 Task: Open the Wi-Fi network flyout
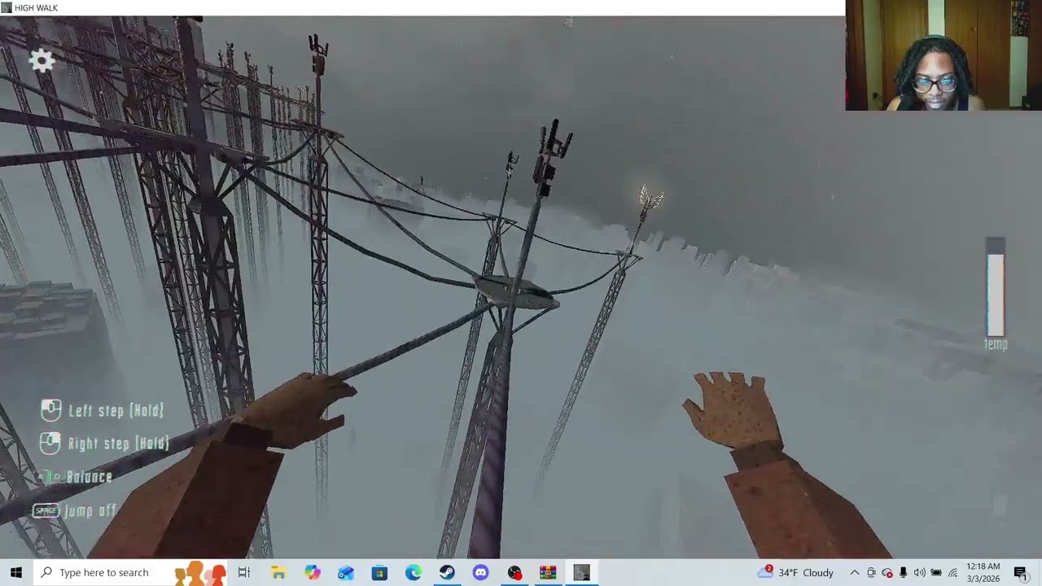952,572
